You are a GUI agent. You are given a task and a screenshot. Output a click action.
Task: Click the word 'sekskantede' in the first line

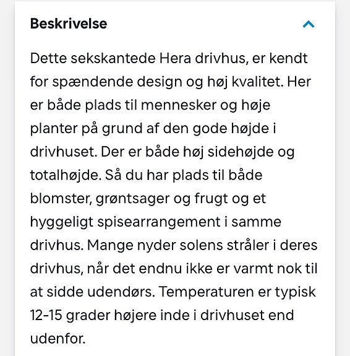click(x=113, y=58)
